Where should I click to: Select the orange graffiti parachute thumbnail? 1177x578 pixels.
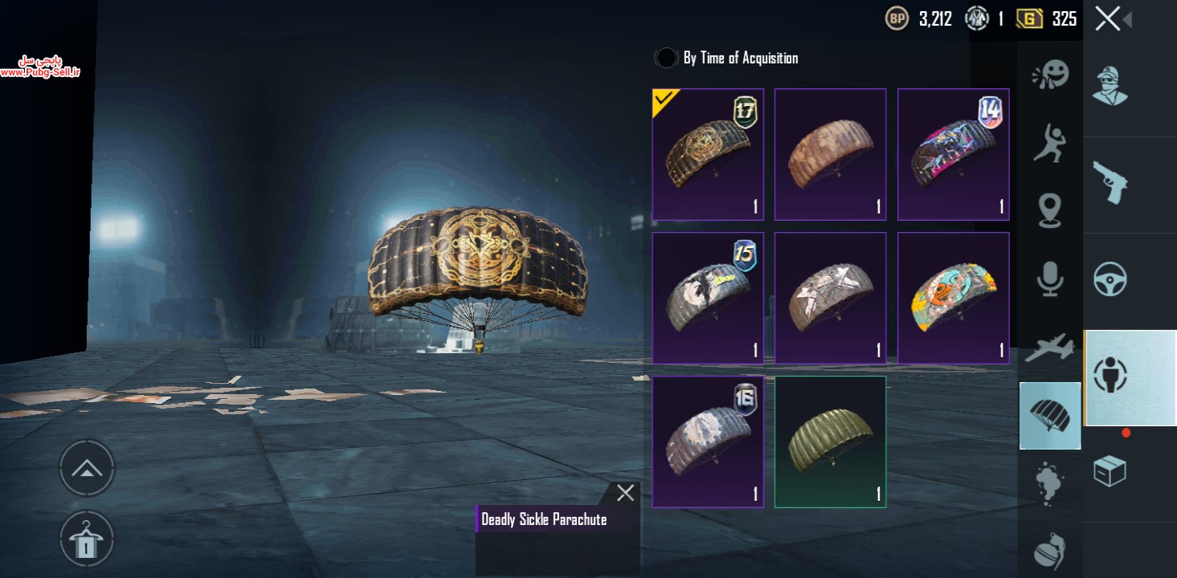[x=953, y=298]
